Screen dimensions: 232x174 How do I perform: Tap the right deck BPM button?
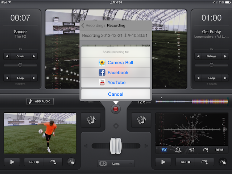(219, 150)
